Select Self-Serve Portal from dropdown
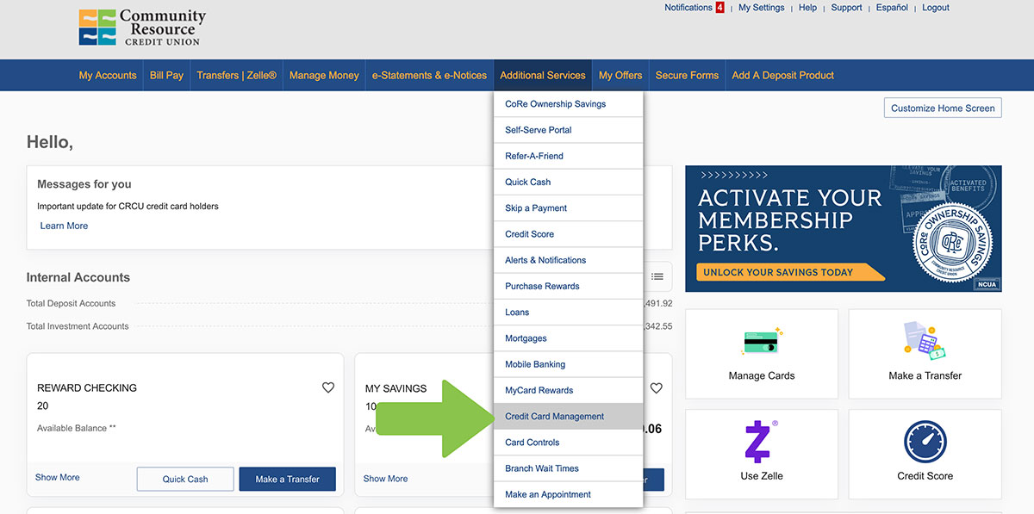 [x=569, y=130]
